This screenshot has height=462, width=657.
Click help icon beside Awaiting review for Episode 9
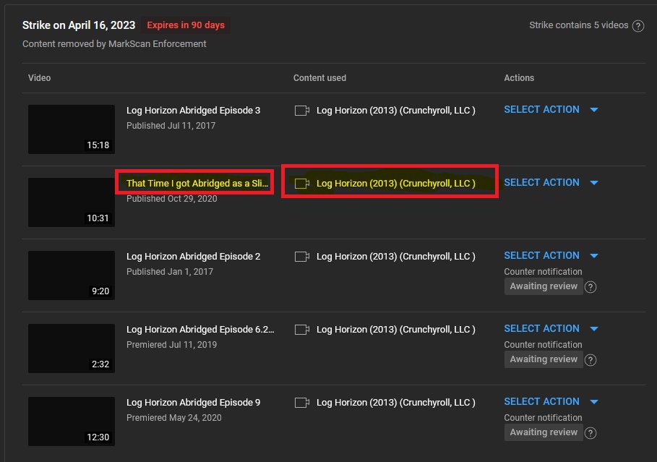591,433
